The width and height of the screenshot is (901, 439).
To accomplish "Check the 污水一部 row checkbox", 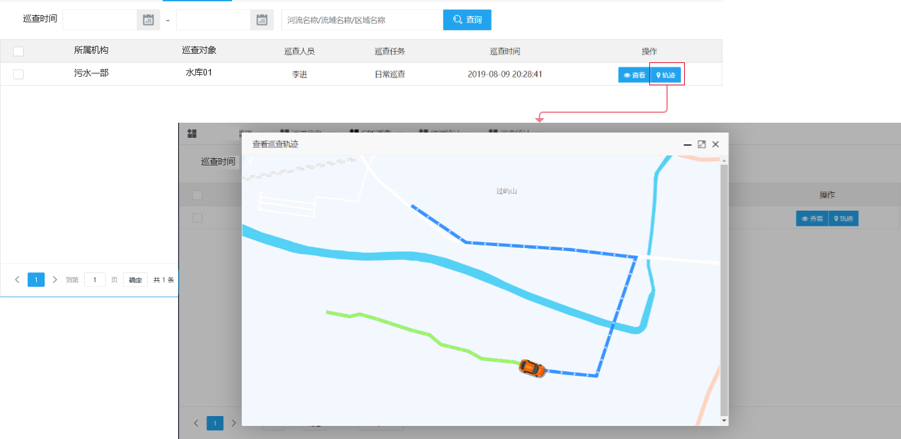I will [x=18, y=74].
